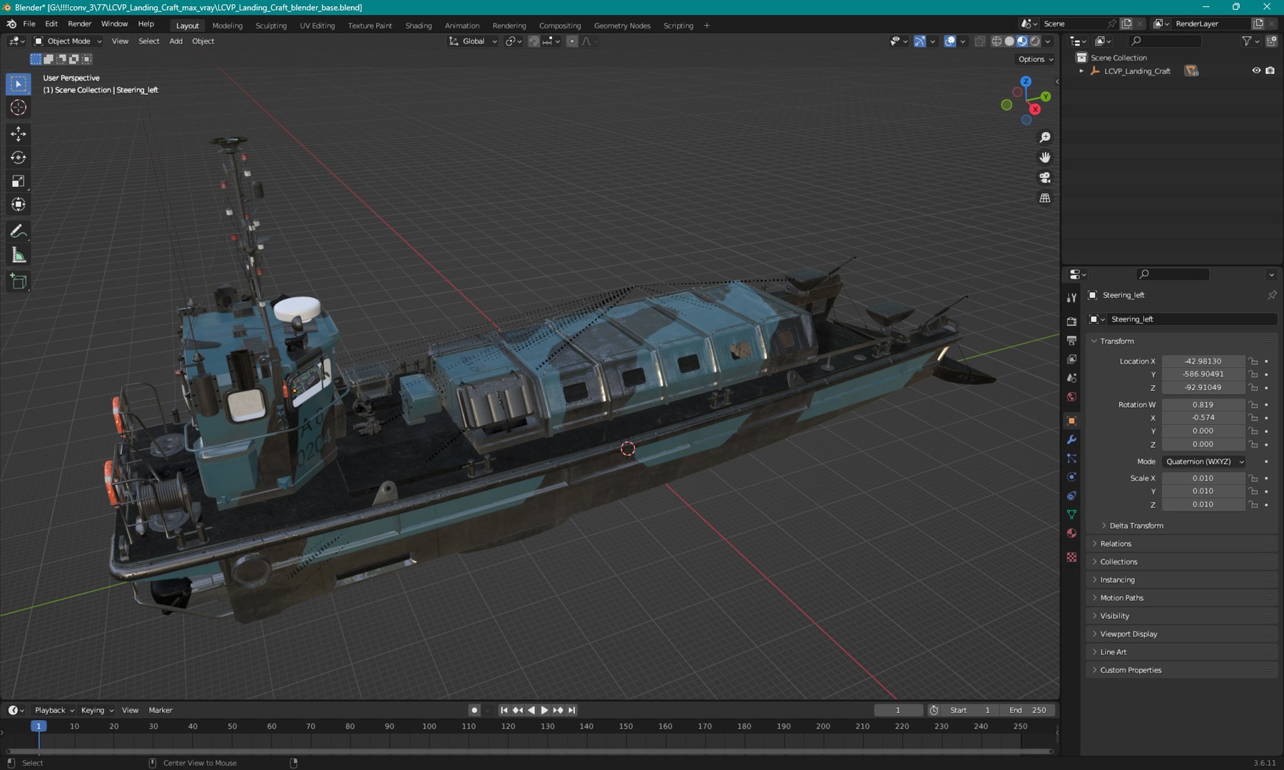
Task: Activate the Cursor tool
Action: [19, 108]
